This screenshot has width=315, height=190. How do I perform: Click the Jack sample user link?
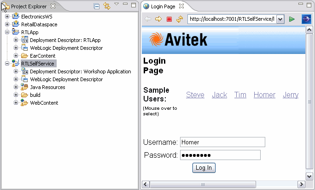tap(219, 95)
